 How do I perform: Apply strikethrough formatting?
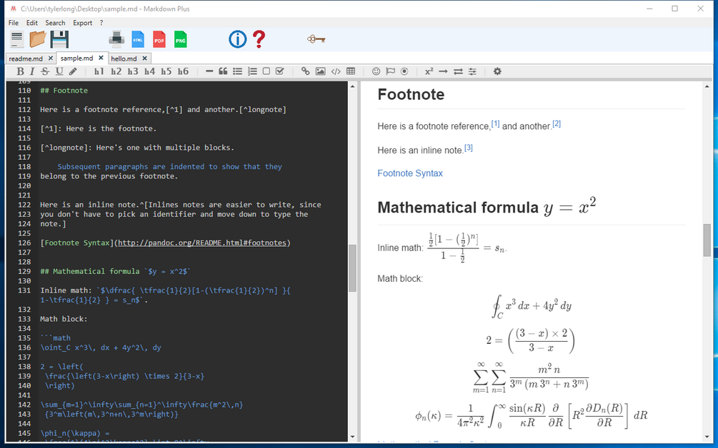coord(45,71)
